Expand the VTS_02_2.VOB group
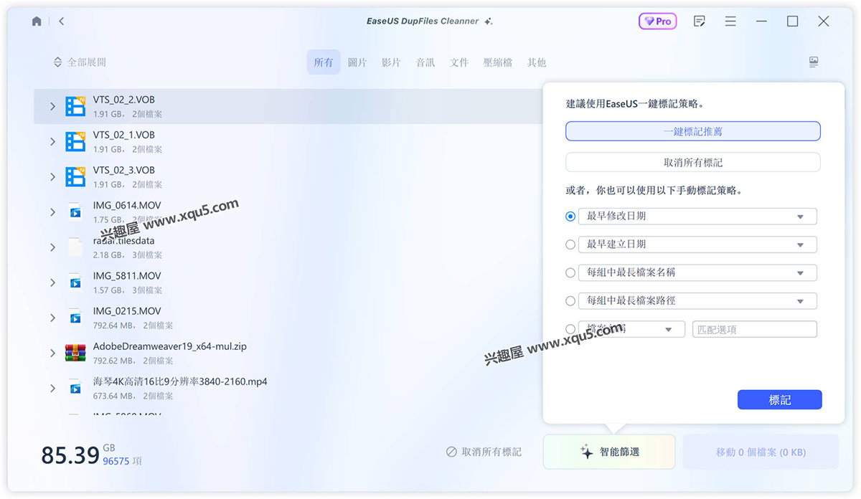The width and height of the screenshot is (861, 499). click(x=52, y=106)
